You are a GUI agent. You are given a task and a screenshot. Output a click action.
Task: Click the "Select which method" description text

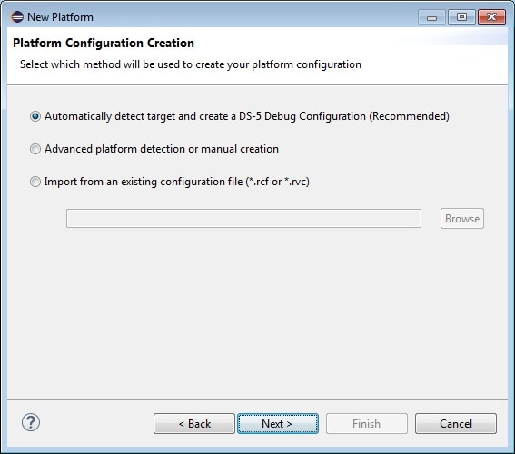click(x=191, y=64)
